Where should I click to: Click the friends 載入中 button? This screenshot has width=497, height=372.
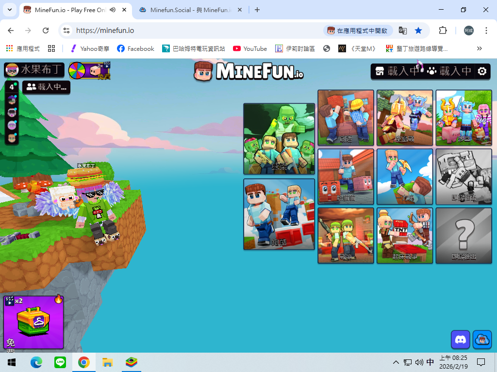click(x=47, y=87)
